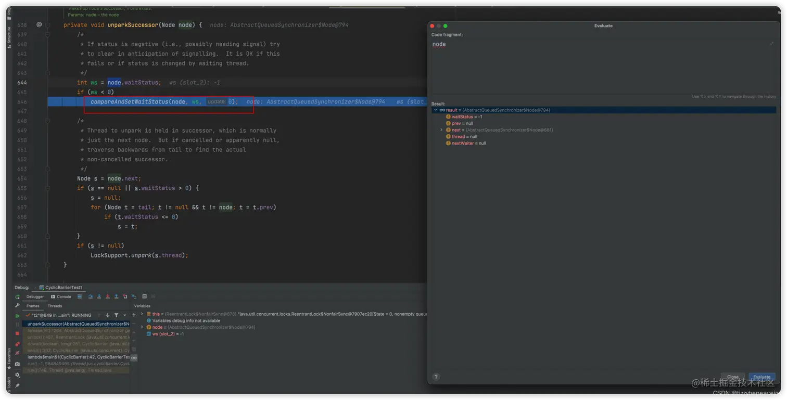Expand the 'this' variable node
Screen dimensions: 787x400
click(142, 314)
